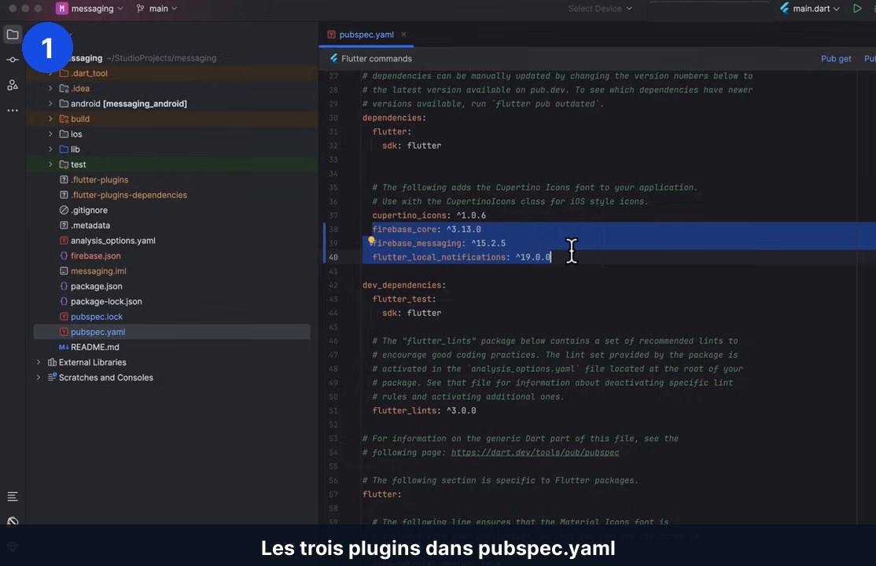Click the .gitignore file icon
Viewport: 876px width, 566px height.
[64, 210]
